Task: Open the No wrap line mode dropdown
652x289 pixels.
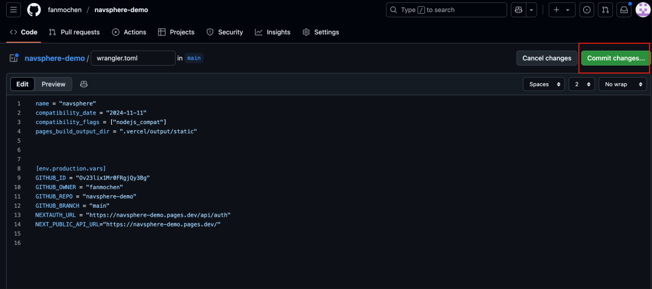Action: 622,84
